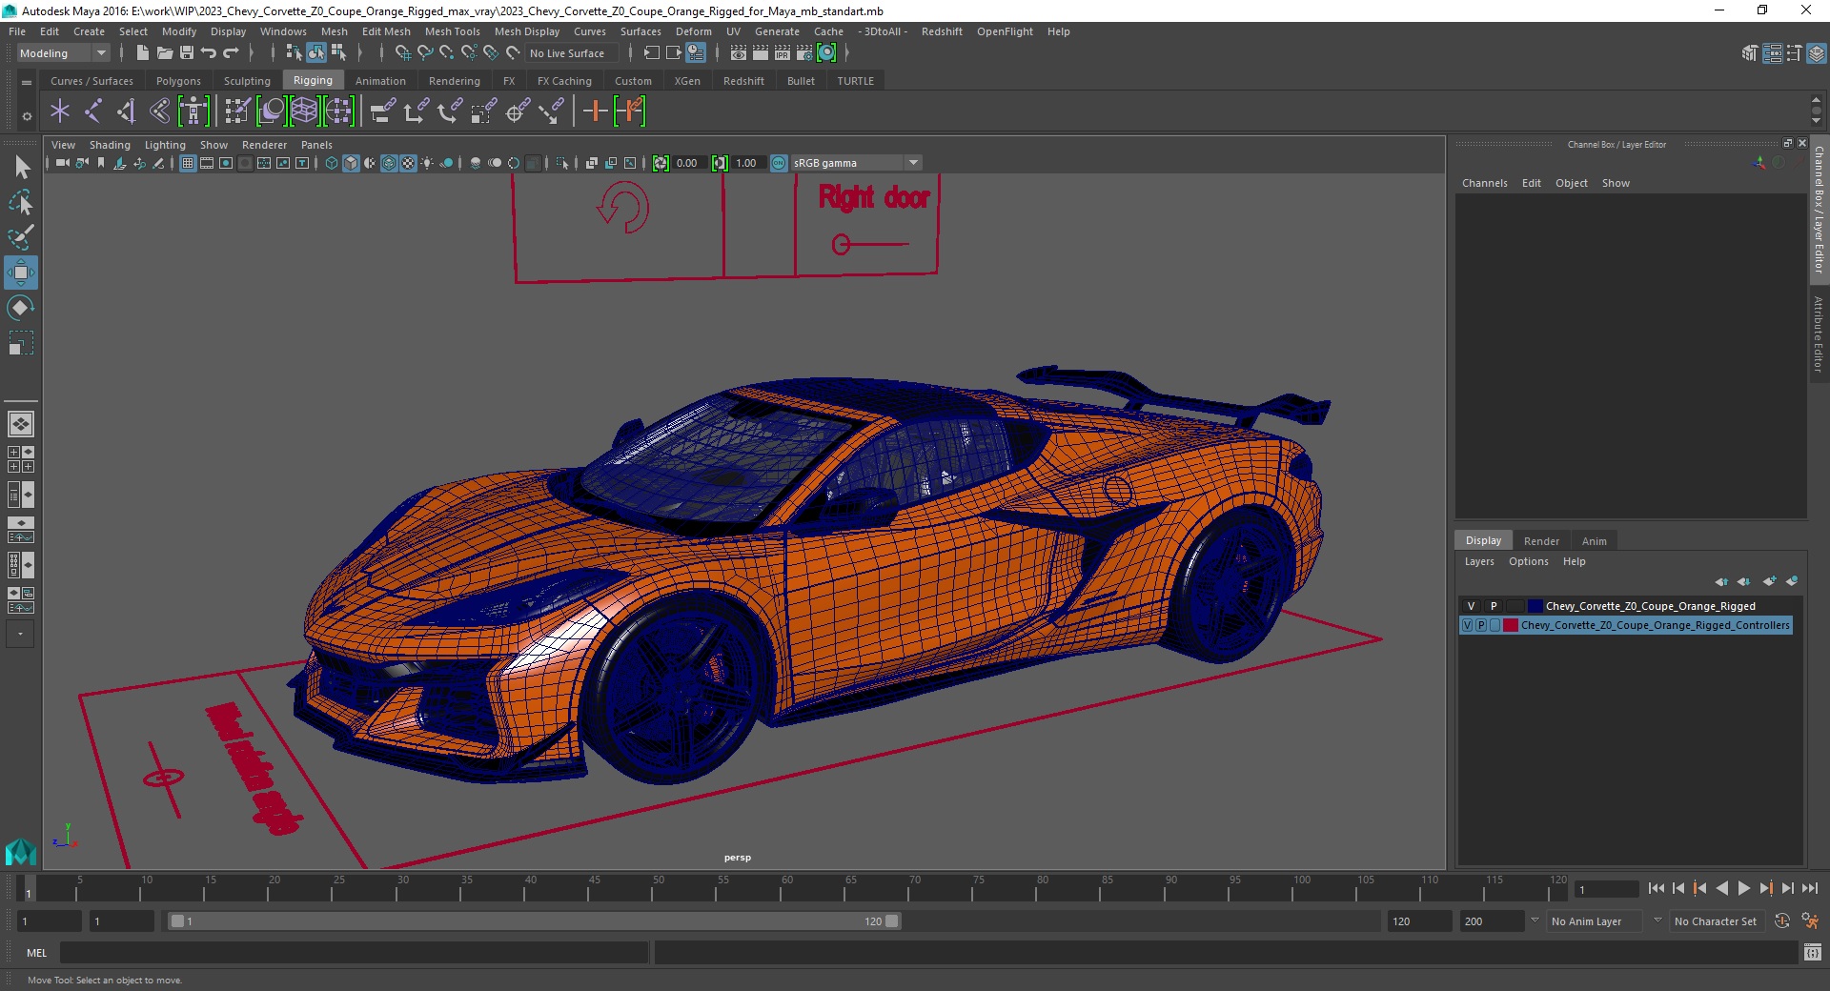Select by component type icon

click(338, 53)
